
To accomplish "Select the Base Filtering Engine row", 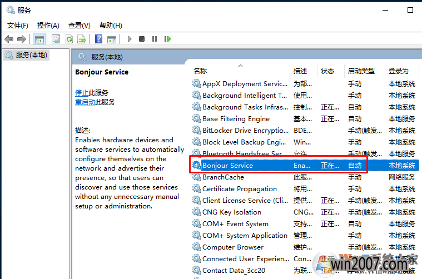I will pos(305,119).
